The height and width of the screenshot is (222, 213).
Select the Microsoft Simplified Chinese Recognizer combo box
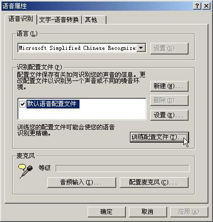pos(82,48)
